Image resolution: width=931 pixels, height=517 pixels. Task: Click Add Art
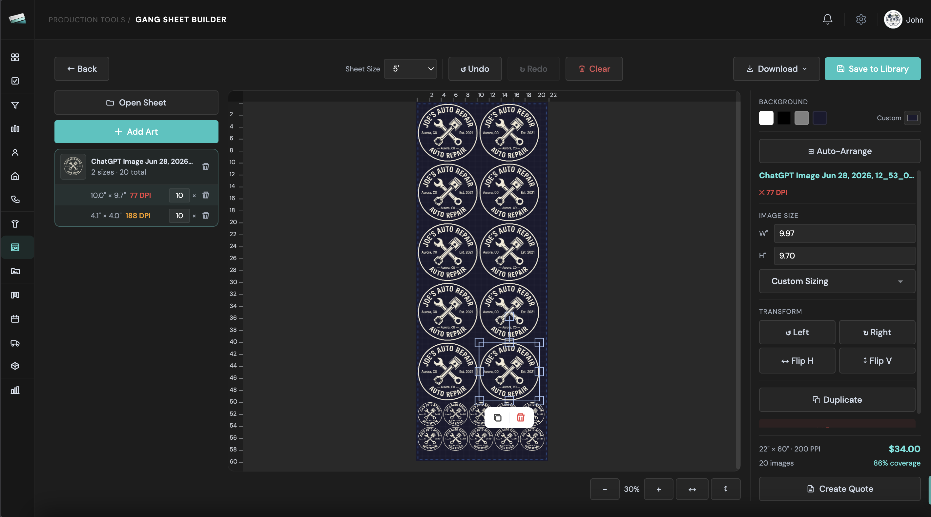click(x=136, y=132)
